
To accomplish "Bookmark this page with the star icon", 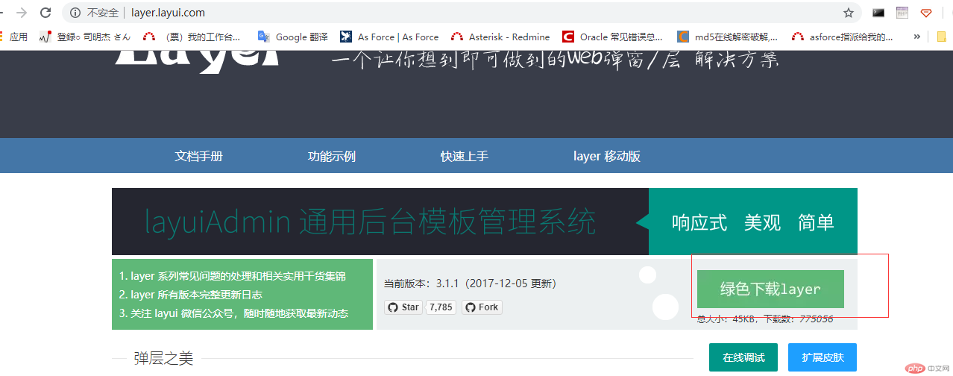I will (848, 13).
